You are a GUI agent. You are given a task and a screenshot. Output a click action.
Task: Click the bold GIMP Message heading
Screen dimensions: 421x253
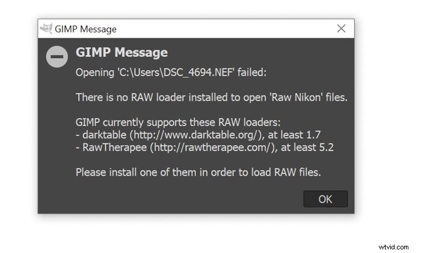[121, 53]
